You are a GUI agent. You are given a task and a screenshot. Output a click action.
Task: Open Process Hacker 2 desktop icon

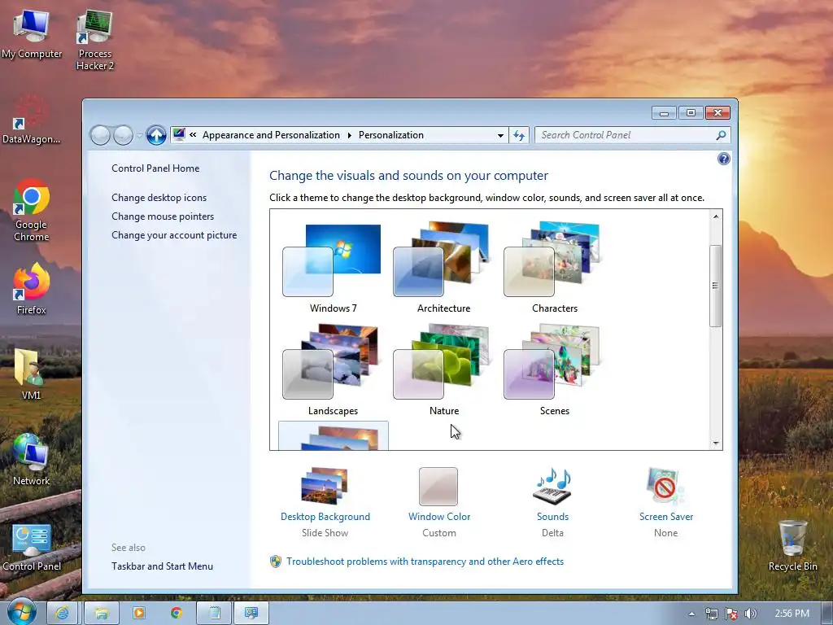tap(94, 40)
